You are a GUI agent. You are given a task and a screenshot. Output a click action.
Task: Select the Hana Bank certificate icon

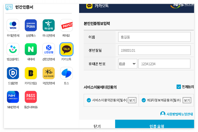tap(49, 25)
